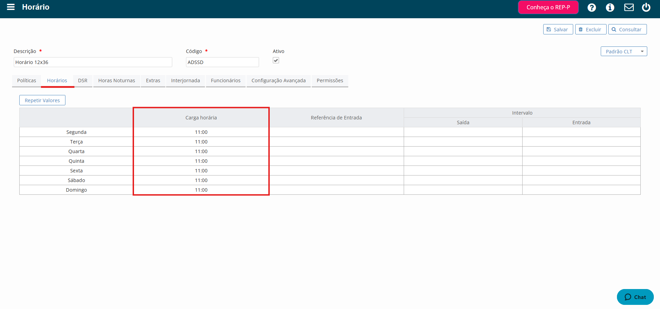Click Sábado carga horária 11:00 cell
The image size is (660, 309).
(x=201, y=180)
